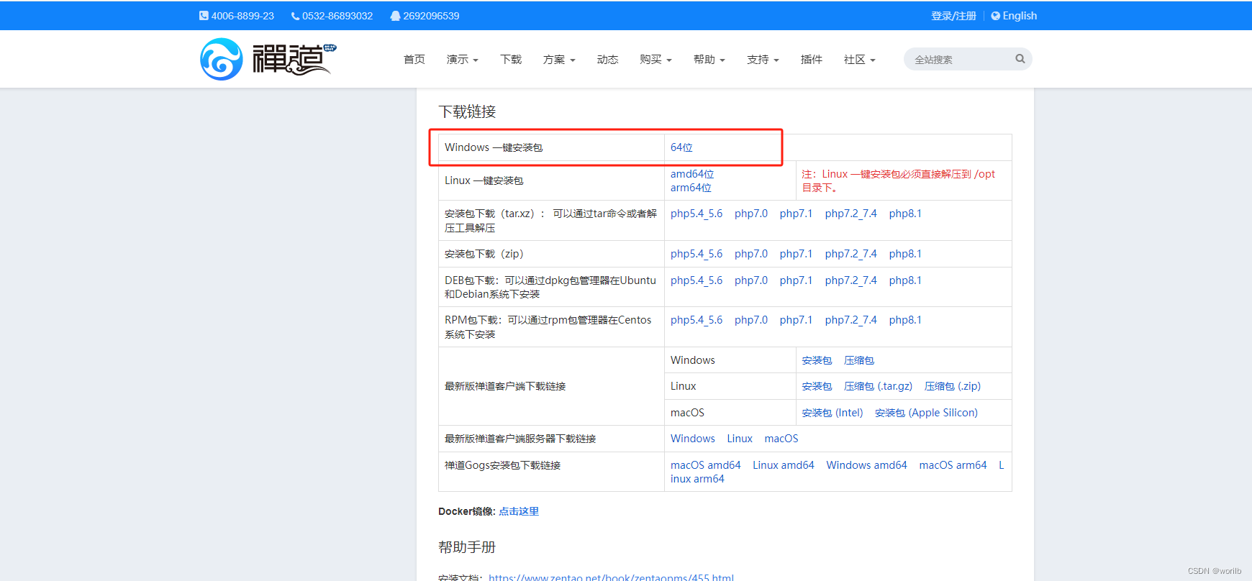Image resolution: width=1252 pixels, height=581 pixels.
Task: Click the 登录/注册 link
Action: 953,16
